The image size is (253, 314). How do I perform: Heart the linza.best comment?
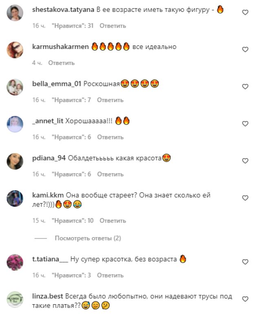click(x=245, y=299)
